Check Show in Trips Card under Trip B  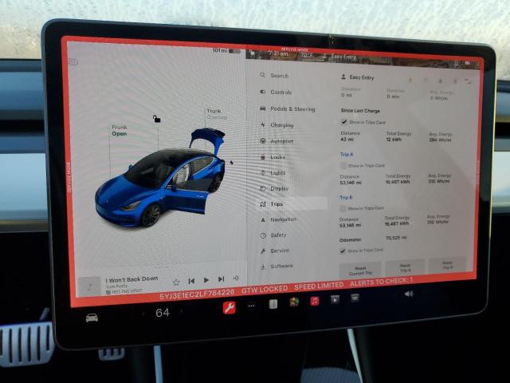[343, 208]
